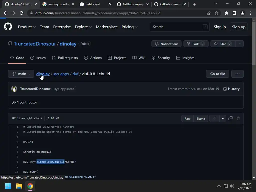Open the Chrome profile avatar
Viewport: 256px width, 192px height.
click(242, 13)
